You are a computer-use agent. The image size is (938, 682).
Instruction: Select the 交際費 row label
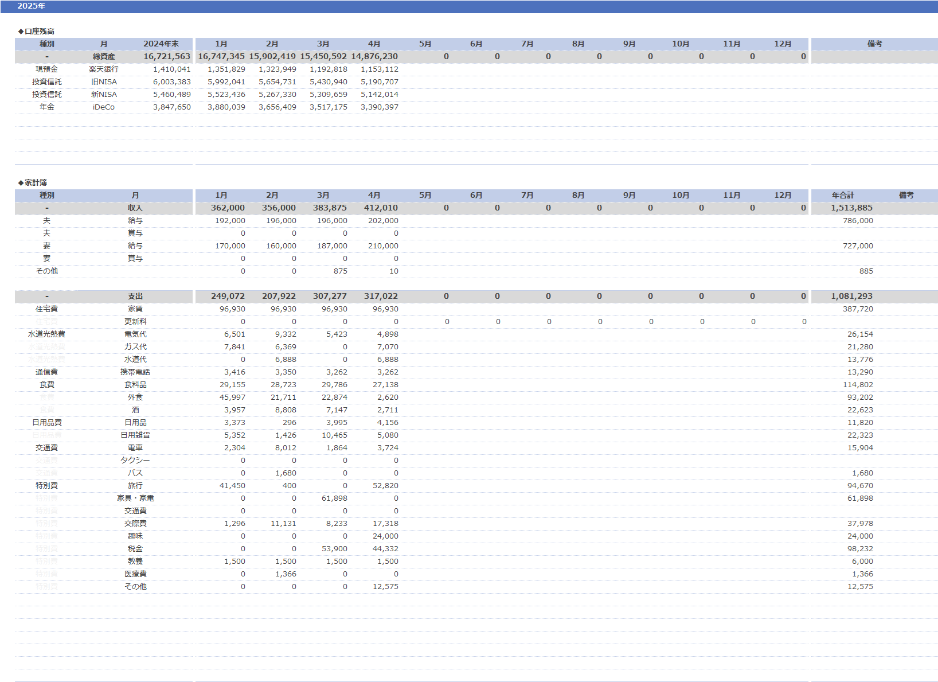(x=135, y=524)
